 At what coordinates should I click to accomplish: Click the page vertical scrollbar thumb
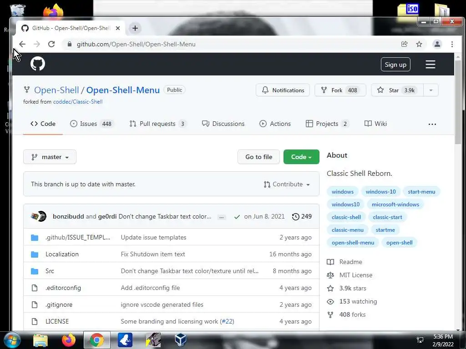pyautogui.click(x=458, y=102)
